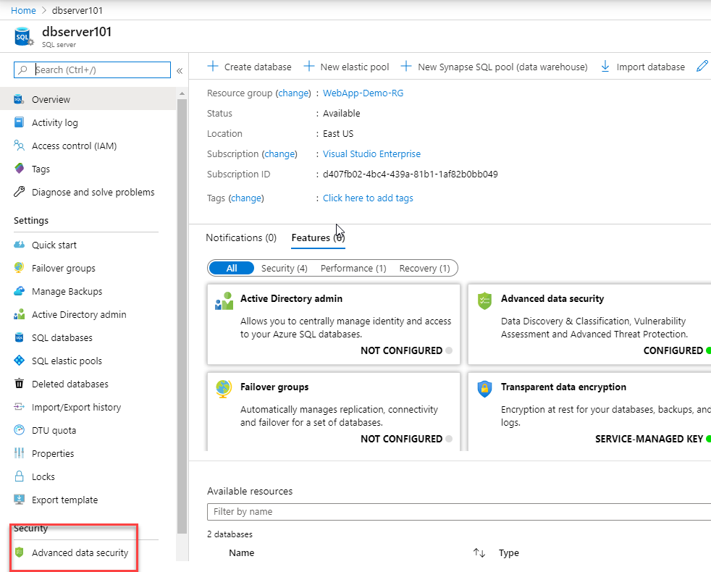Image resolution: width=711 pixels, height=572 pixels.
Task: Click the SQL elastic pools icon
Action: 19,361
